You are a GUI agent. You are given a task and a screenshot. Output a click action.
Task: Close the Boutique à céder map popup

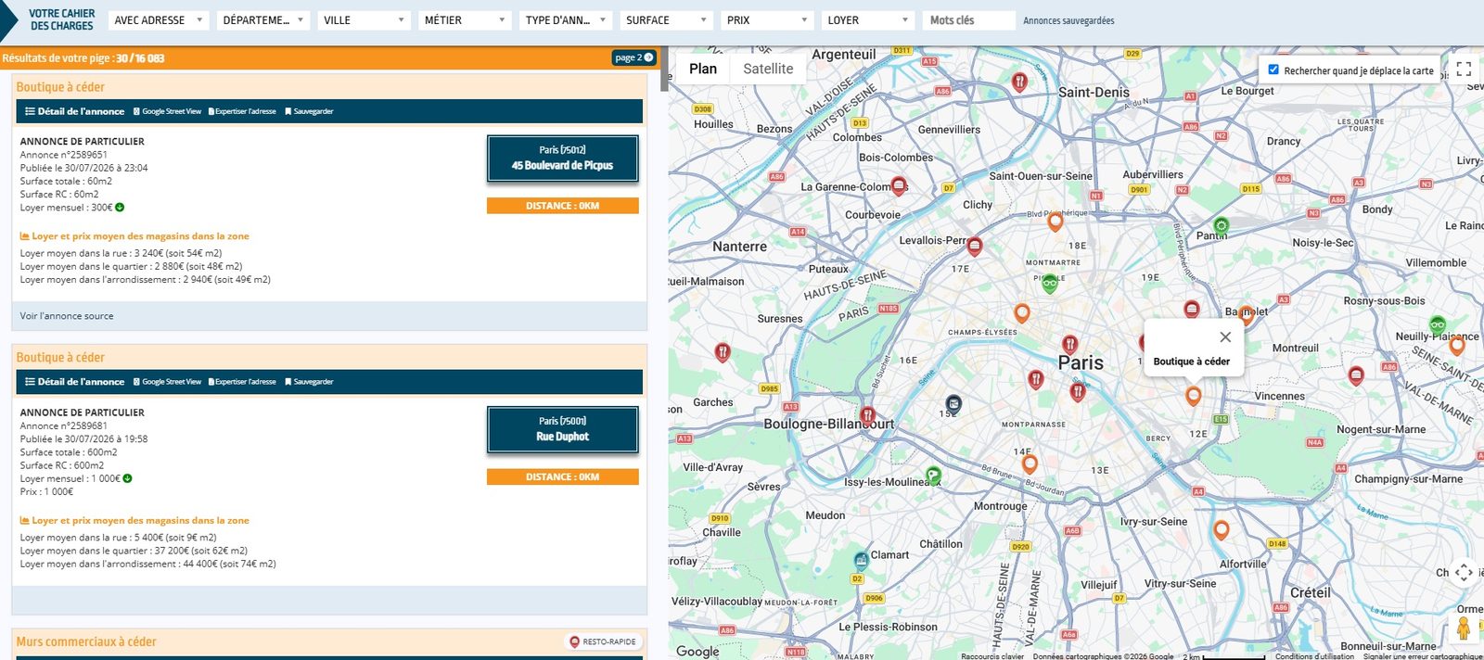(x=1225, y=337)
